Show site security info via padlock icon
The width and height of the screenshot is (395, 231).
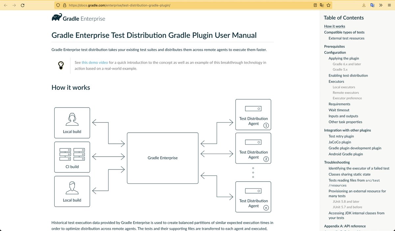(x=65, y=5)
